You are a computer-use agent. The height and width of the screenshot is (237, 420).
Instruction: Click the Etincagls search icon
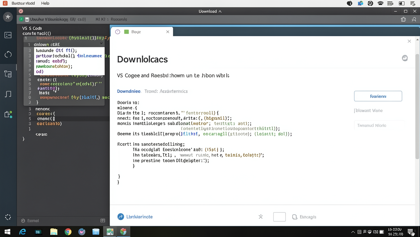[x=295, y=217]
